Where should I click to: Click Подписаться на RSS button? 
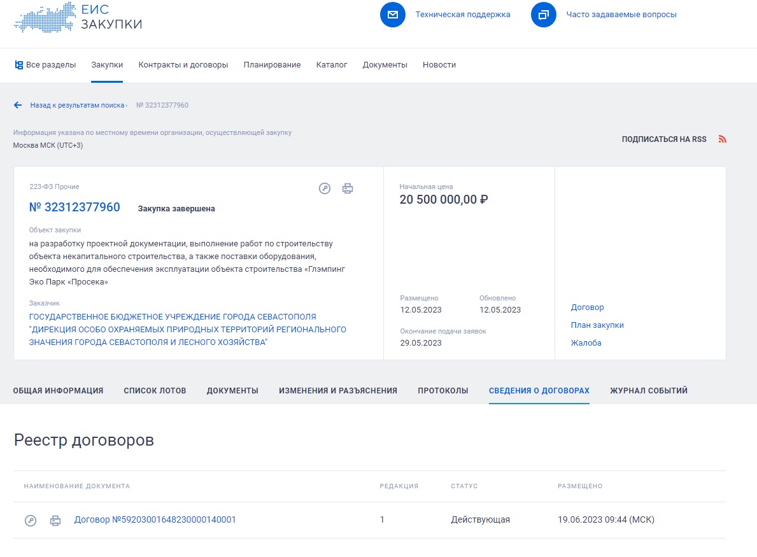coord(663,139)
